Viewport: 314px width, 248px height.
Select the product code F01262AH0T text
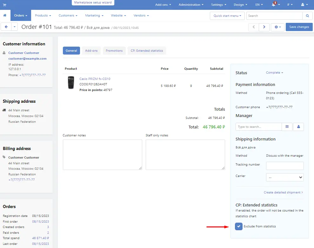(98, 84)
